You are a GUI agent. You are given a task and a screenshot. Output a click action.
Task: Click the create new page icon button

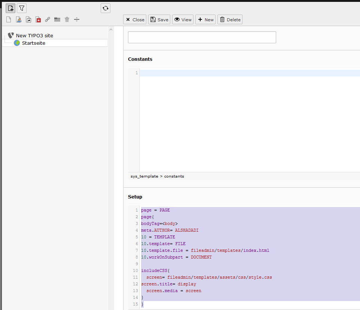tap(10, 9)
